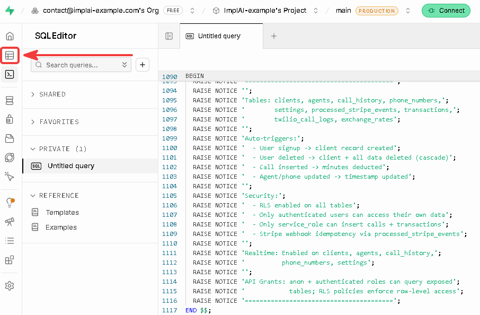This screenshot has width=480, height=315.
Task: Click the Templates document icon
Action: pyautogui.click(x=35, y=212)
